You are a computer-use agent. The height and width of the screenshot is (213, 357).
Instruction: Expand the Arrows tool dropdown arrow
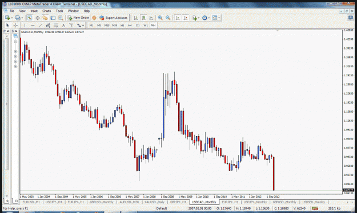(x=83, y=26)
